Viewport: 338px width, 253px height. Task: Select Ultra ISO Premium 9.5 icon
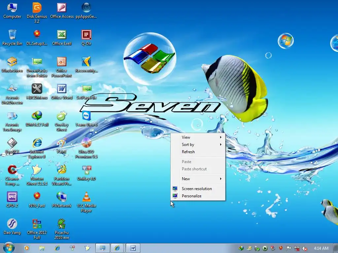point(86,148)
